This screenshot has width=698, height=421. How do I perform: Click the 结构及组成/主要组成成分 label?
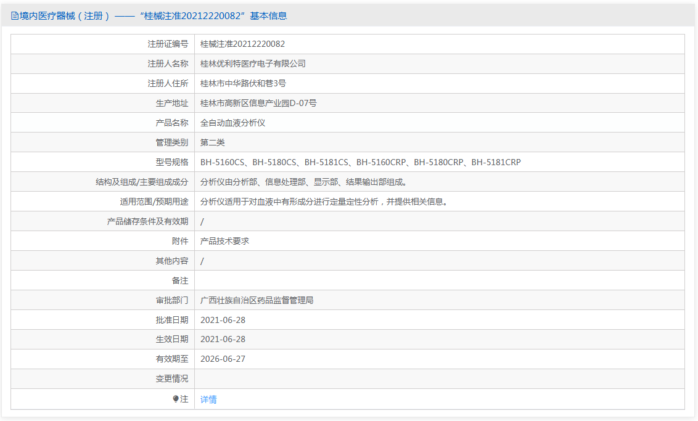click(142, 182)
